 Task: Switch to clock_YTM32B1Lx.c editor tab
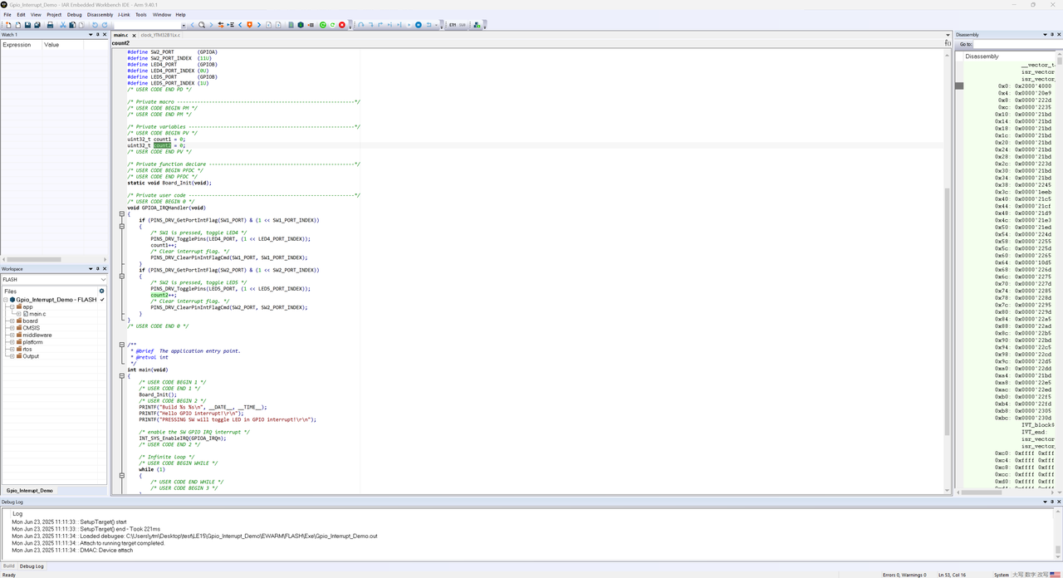(160, 35)
